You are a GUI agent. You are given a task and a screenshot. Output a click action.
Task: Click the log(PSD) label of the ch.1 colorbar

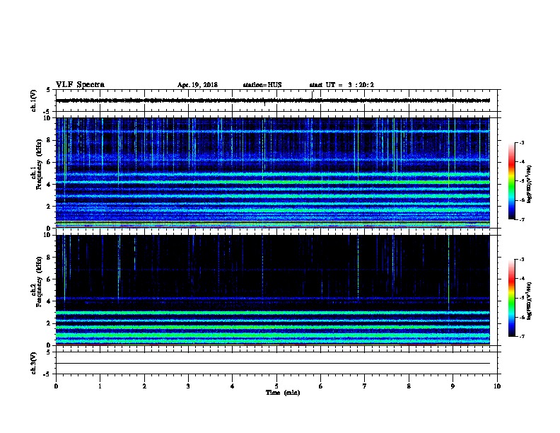(x=530, y=184)
